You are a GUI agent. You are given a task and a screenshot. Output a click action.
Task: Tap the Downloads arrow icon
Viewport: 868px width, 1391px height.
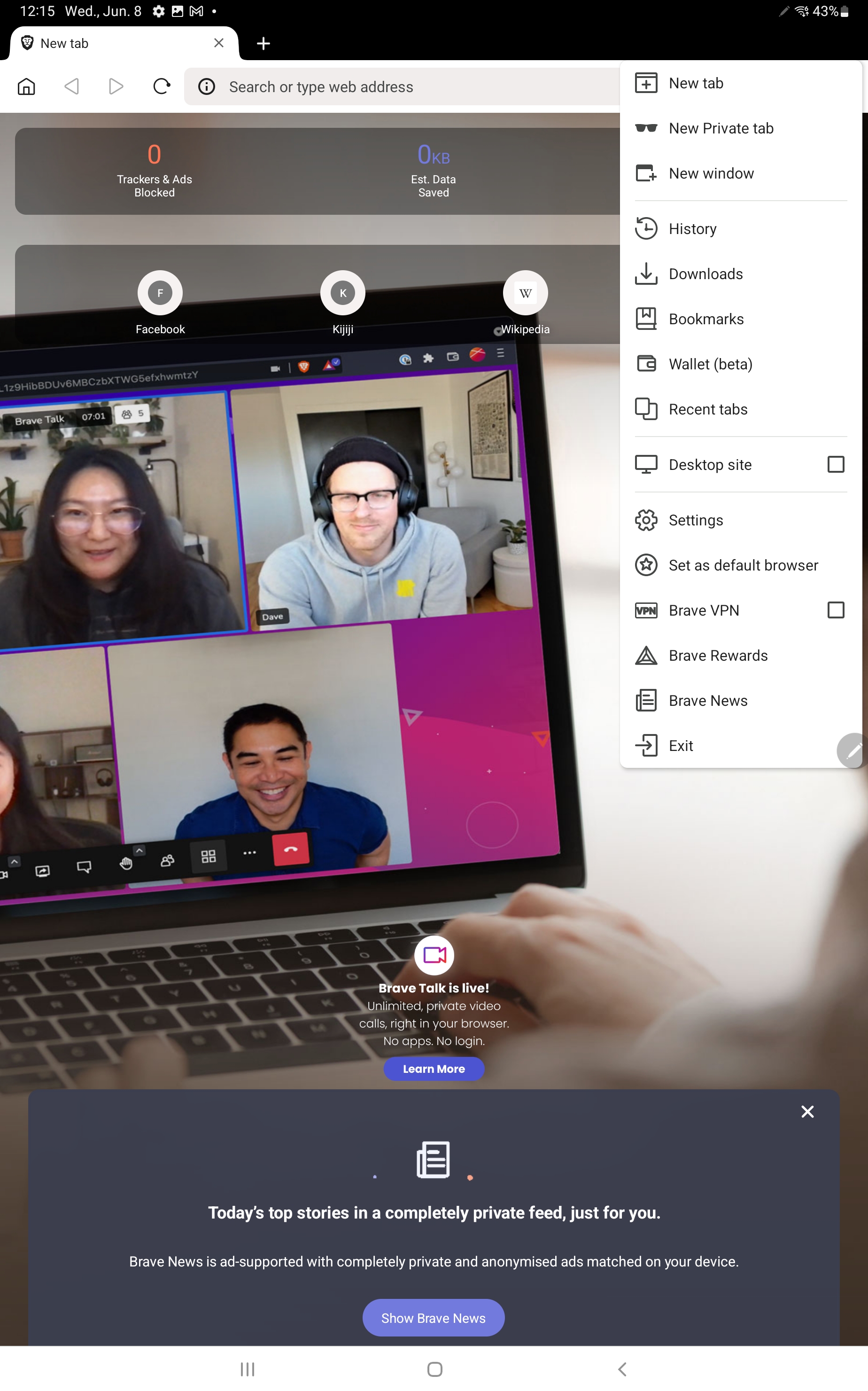pyautogui.click(x=646, y=274)
